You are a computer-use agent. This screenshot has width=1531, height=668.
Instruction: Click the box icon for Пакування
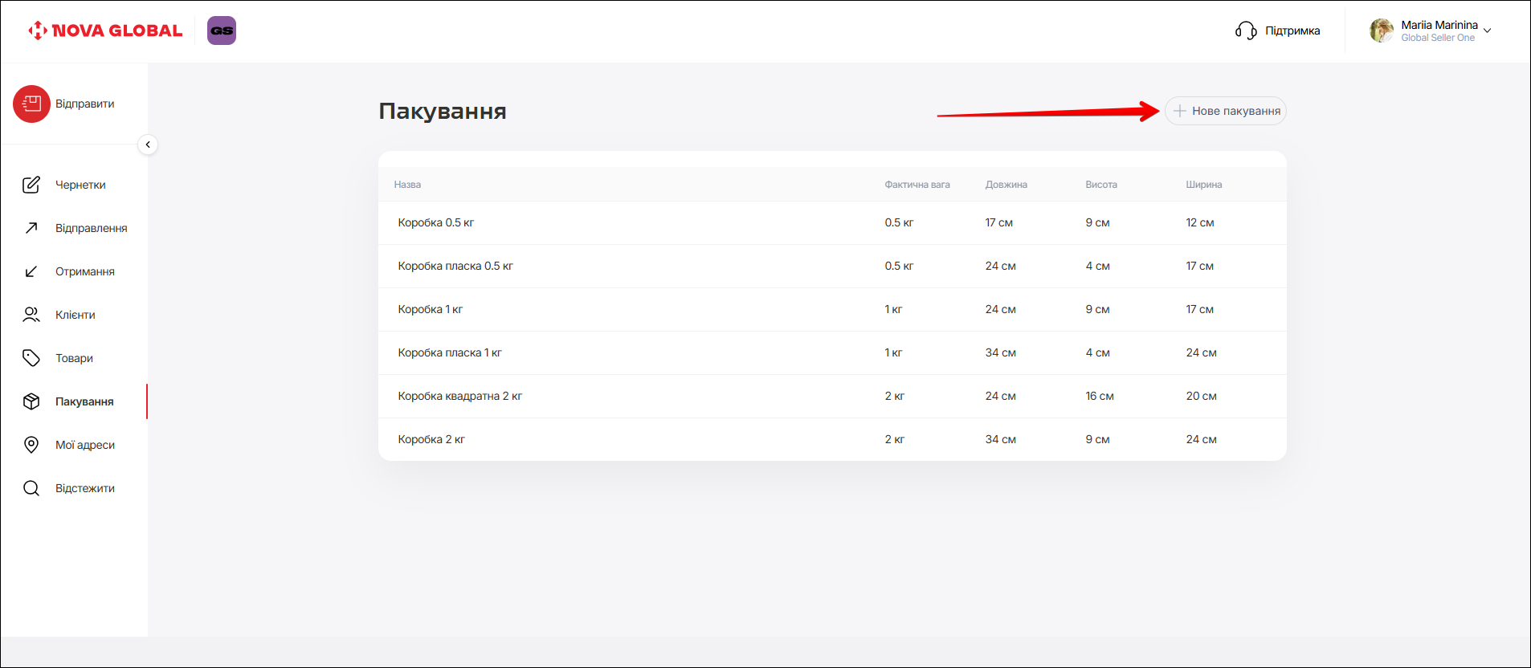(x=31, y=401)
